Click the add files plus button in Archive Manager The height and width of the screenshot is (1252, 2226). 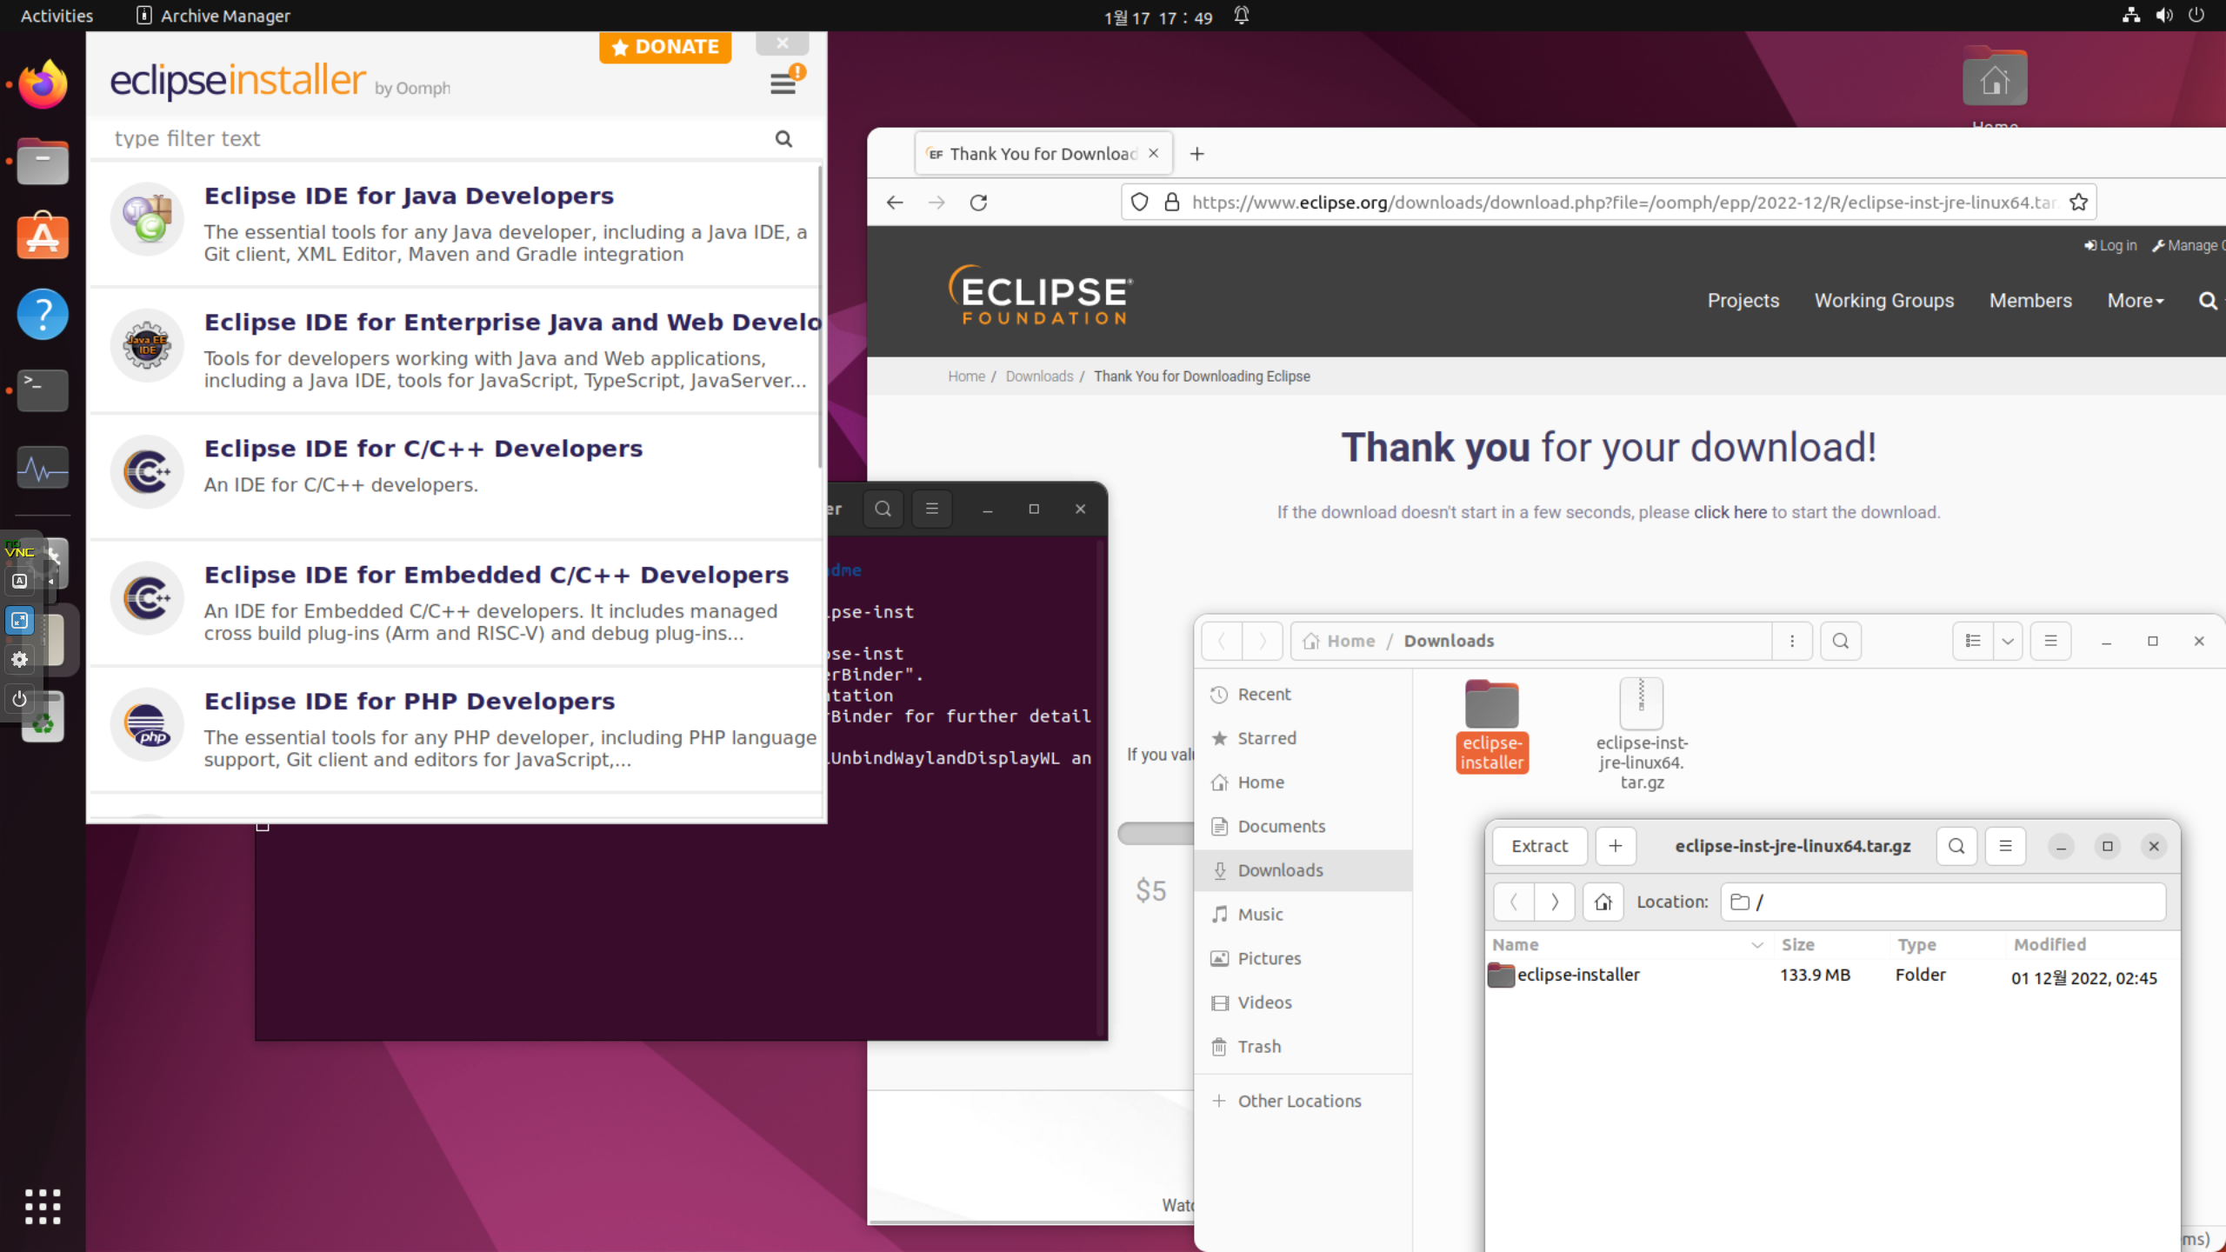1616,847
